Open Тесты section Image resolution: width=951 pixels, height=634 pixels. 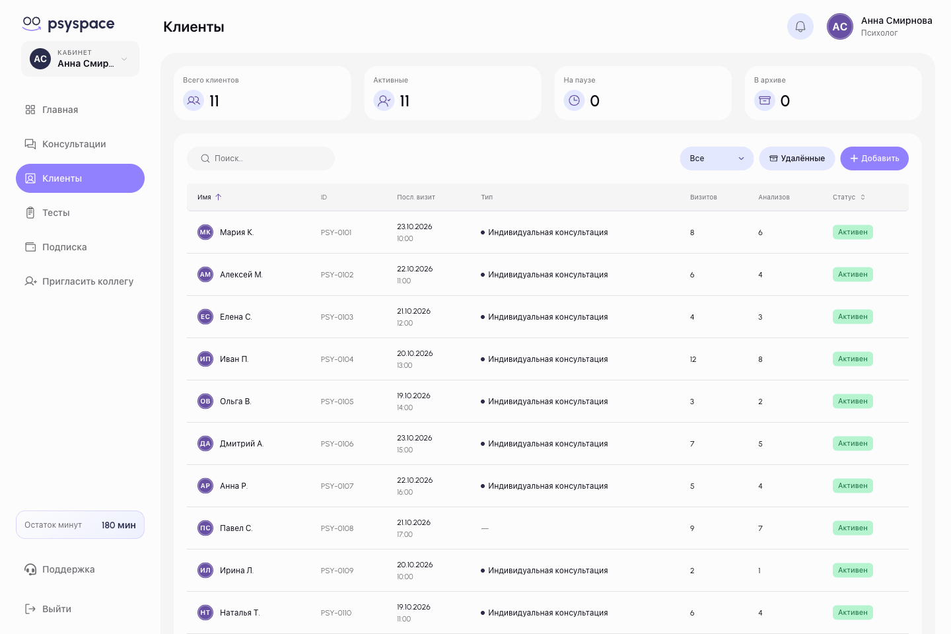point(81,213)
